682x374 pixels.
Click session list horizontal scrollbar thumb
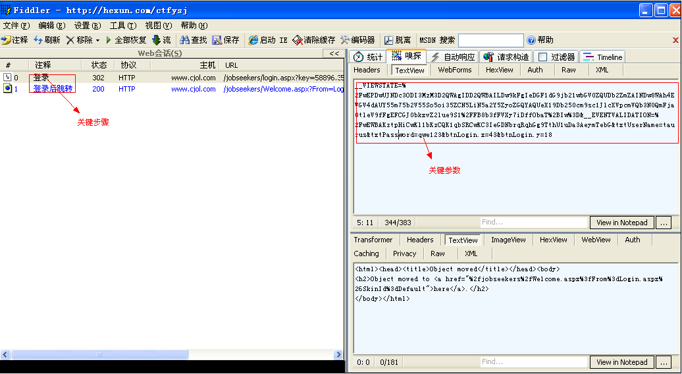tap(99, 355)
